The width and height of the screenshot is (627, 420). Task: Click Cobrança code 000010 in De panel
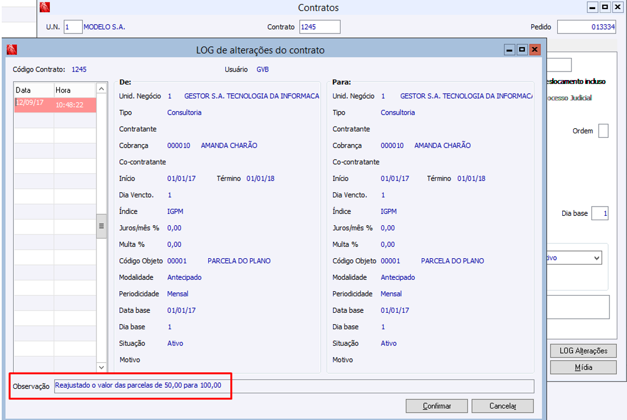[179, 146]
